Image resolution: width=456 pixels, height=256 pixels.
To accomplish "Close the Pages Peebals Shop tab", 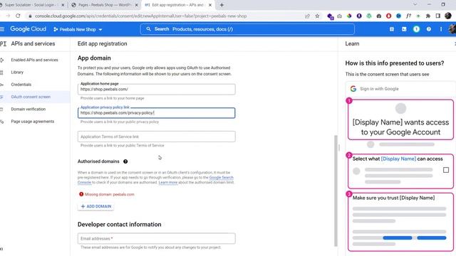I will pos(137,5).
